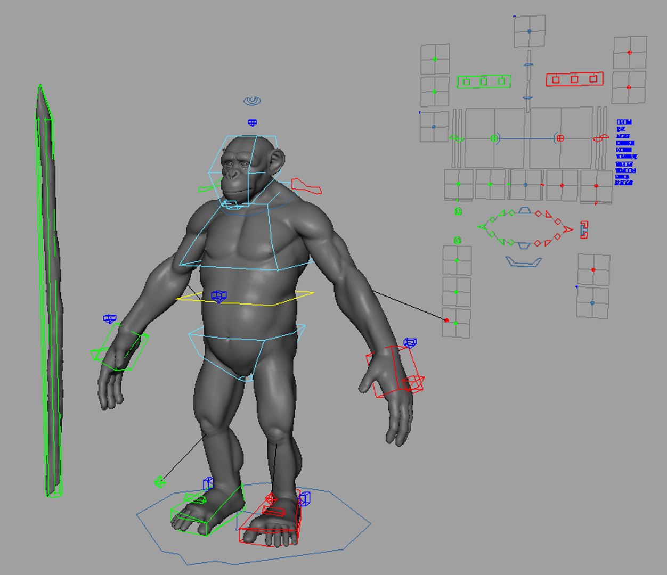Screen dimensions: 667x575
Task: Select the blue jaw shape below the mouth ring
Action: pos(523,262)
